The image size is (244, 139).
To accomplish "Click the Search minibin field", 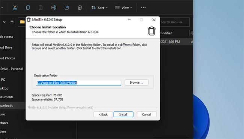I will (x=175, y=22).
